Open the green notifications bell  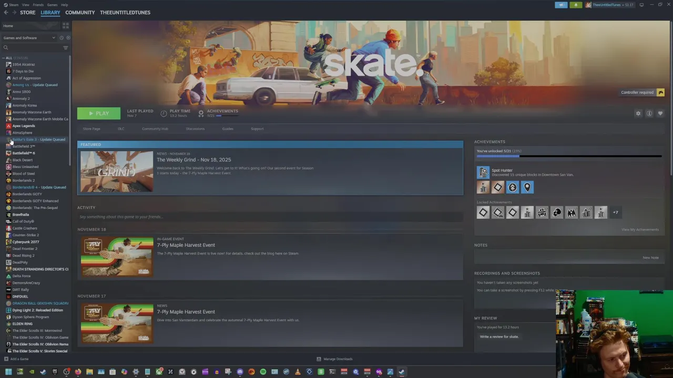(x=576, y=5)
